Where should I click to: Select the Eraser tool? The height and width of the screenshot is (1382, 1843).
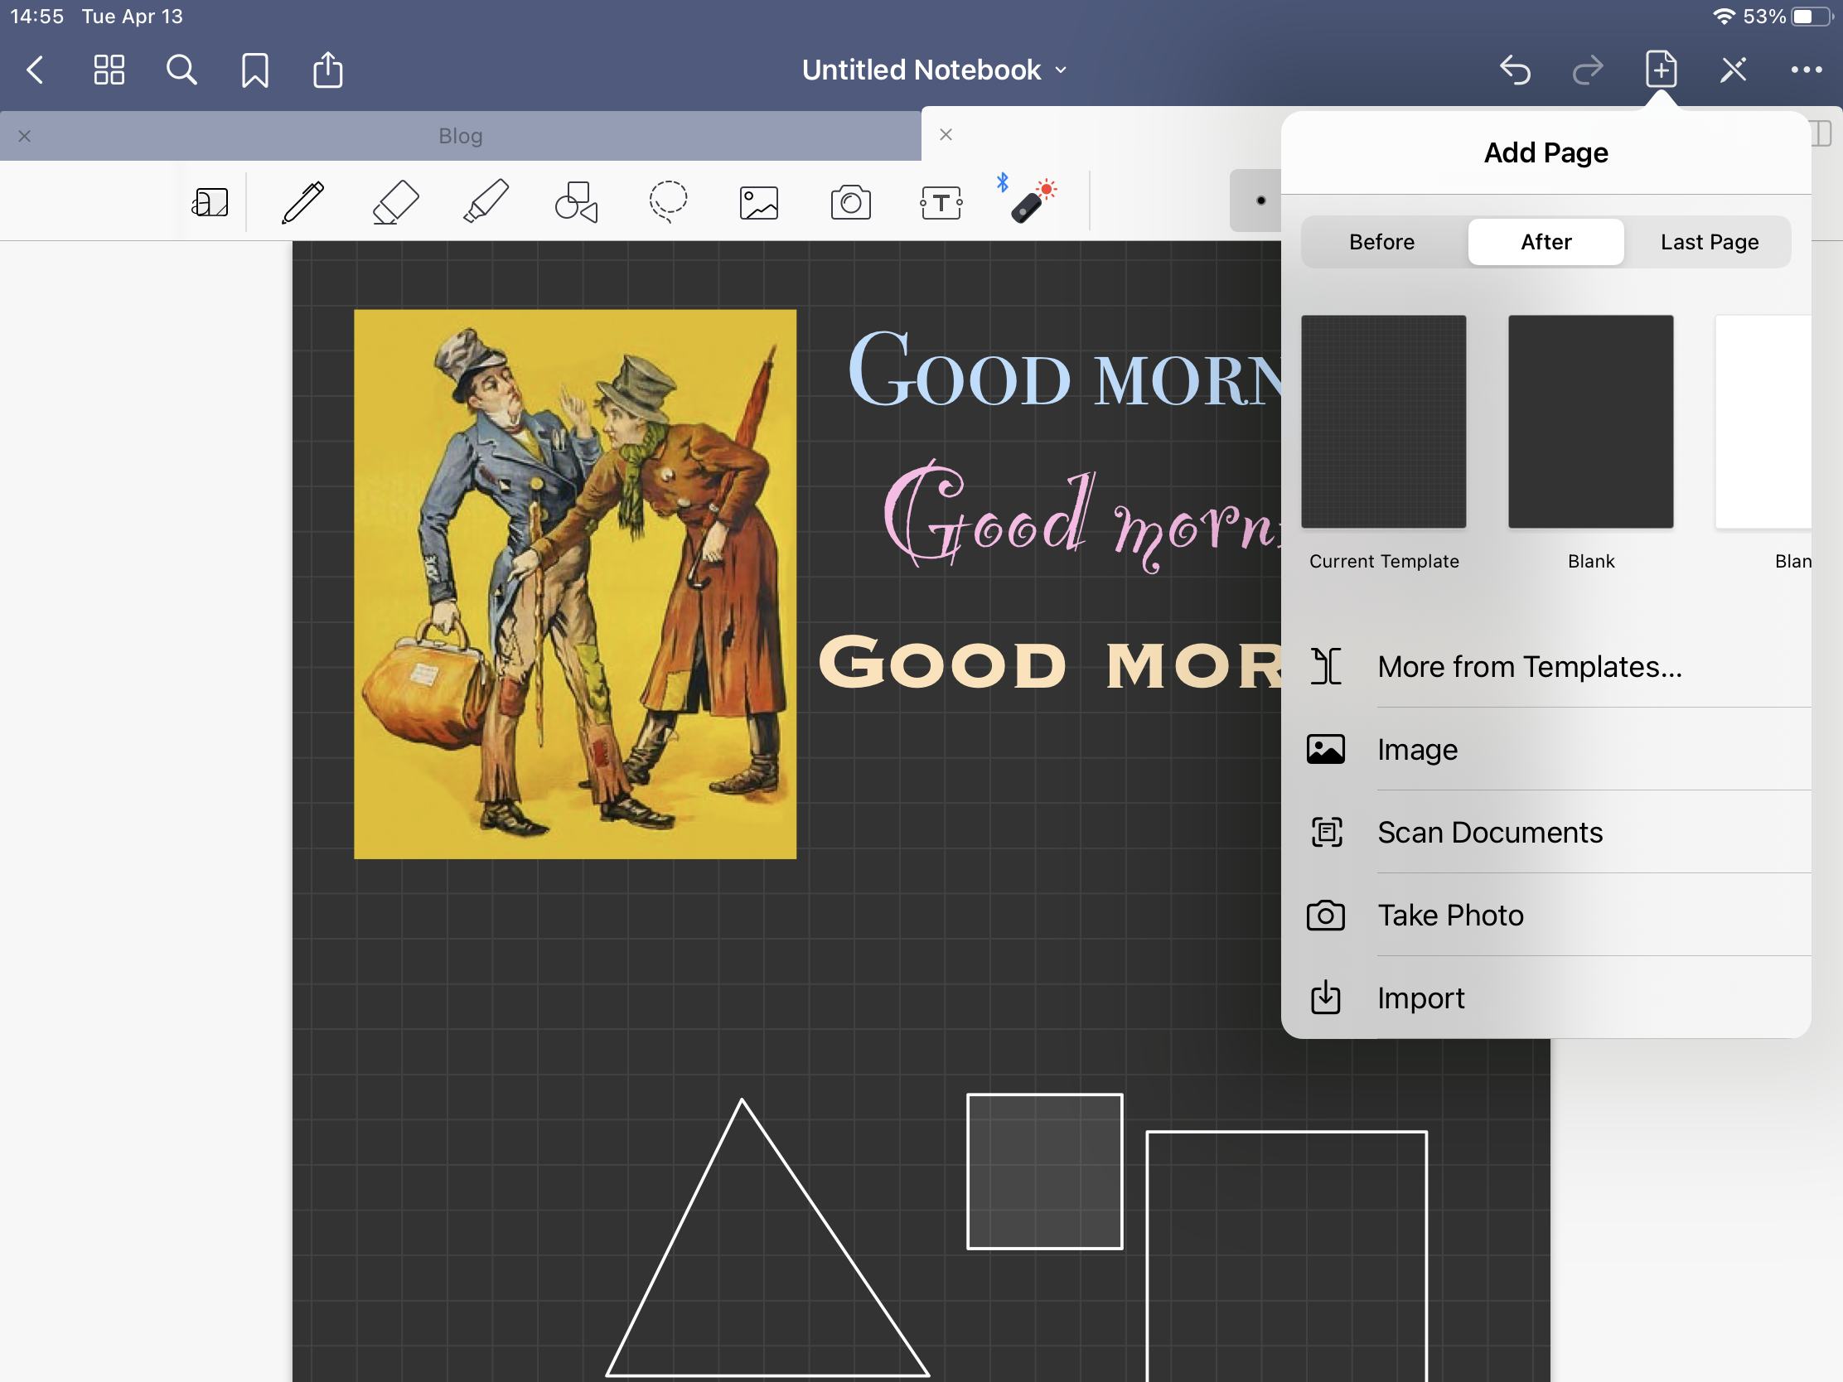point(394,202)
